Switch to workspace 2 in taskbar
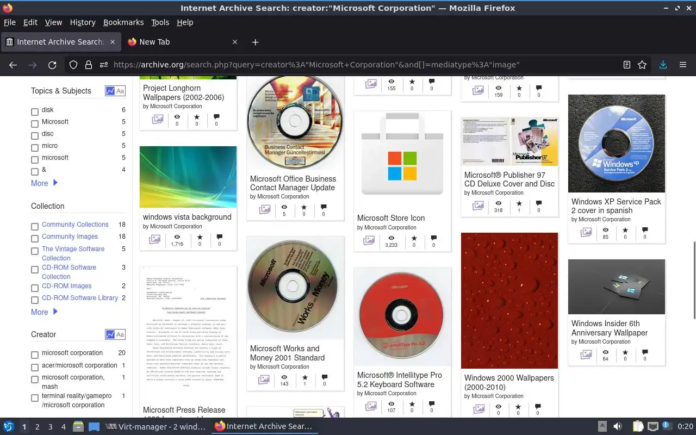The height and width of the screenshot is (435, 696). (38, 427)
